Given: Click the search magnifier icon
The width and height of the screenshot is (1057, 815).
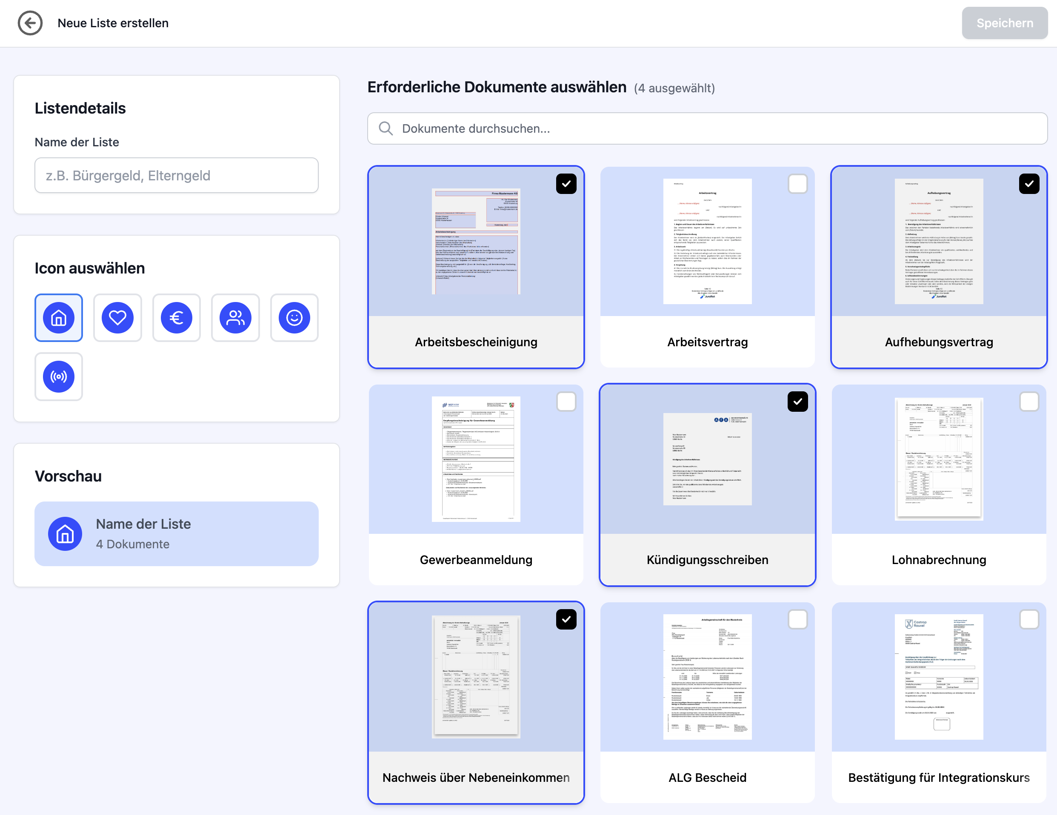Looking at the screenshot, I should point(386,128).
